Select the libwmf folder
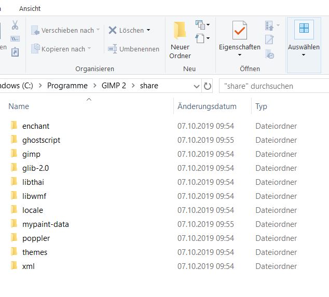 coord(34,196)
